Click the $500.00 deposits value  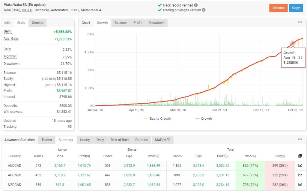point(65,106)
